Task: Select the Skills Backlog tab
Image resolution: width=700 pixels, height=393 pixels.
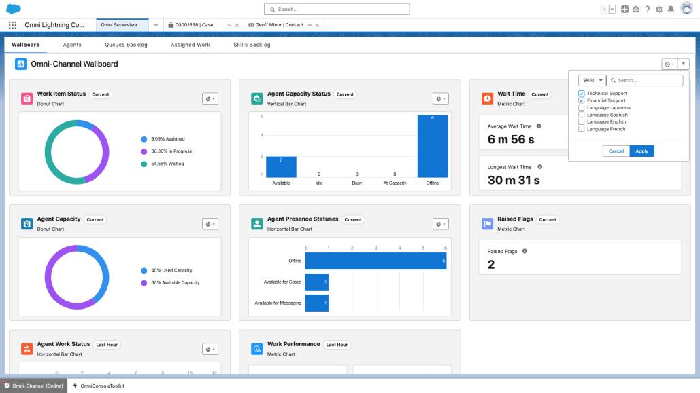Action: (x=252, y=45)
